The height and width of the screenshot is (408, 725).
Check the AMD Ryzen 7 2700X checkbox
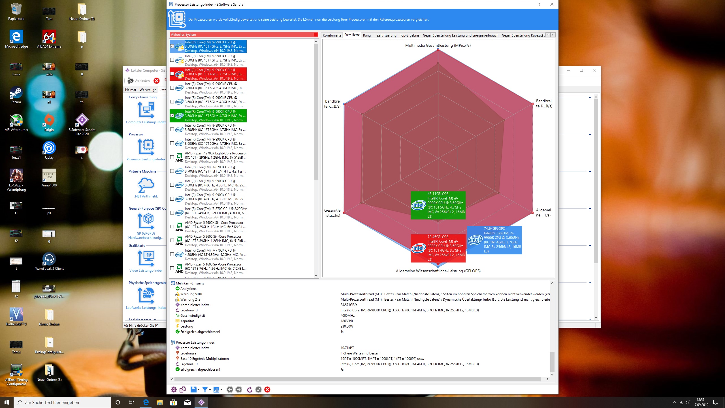[172, 157]
